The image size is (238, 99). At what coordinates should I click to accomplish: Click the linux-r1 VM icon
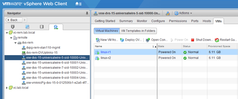click(x=97, y=52)
